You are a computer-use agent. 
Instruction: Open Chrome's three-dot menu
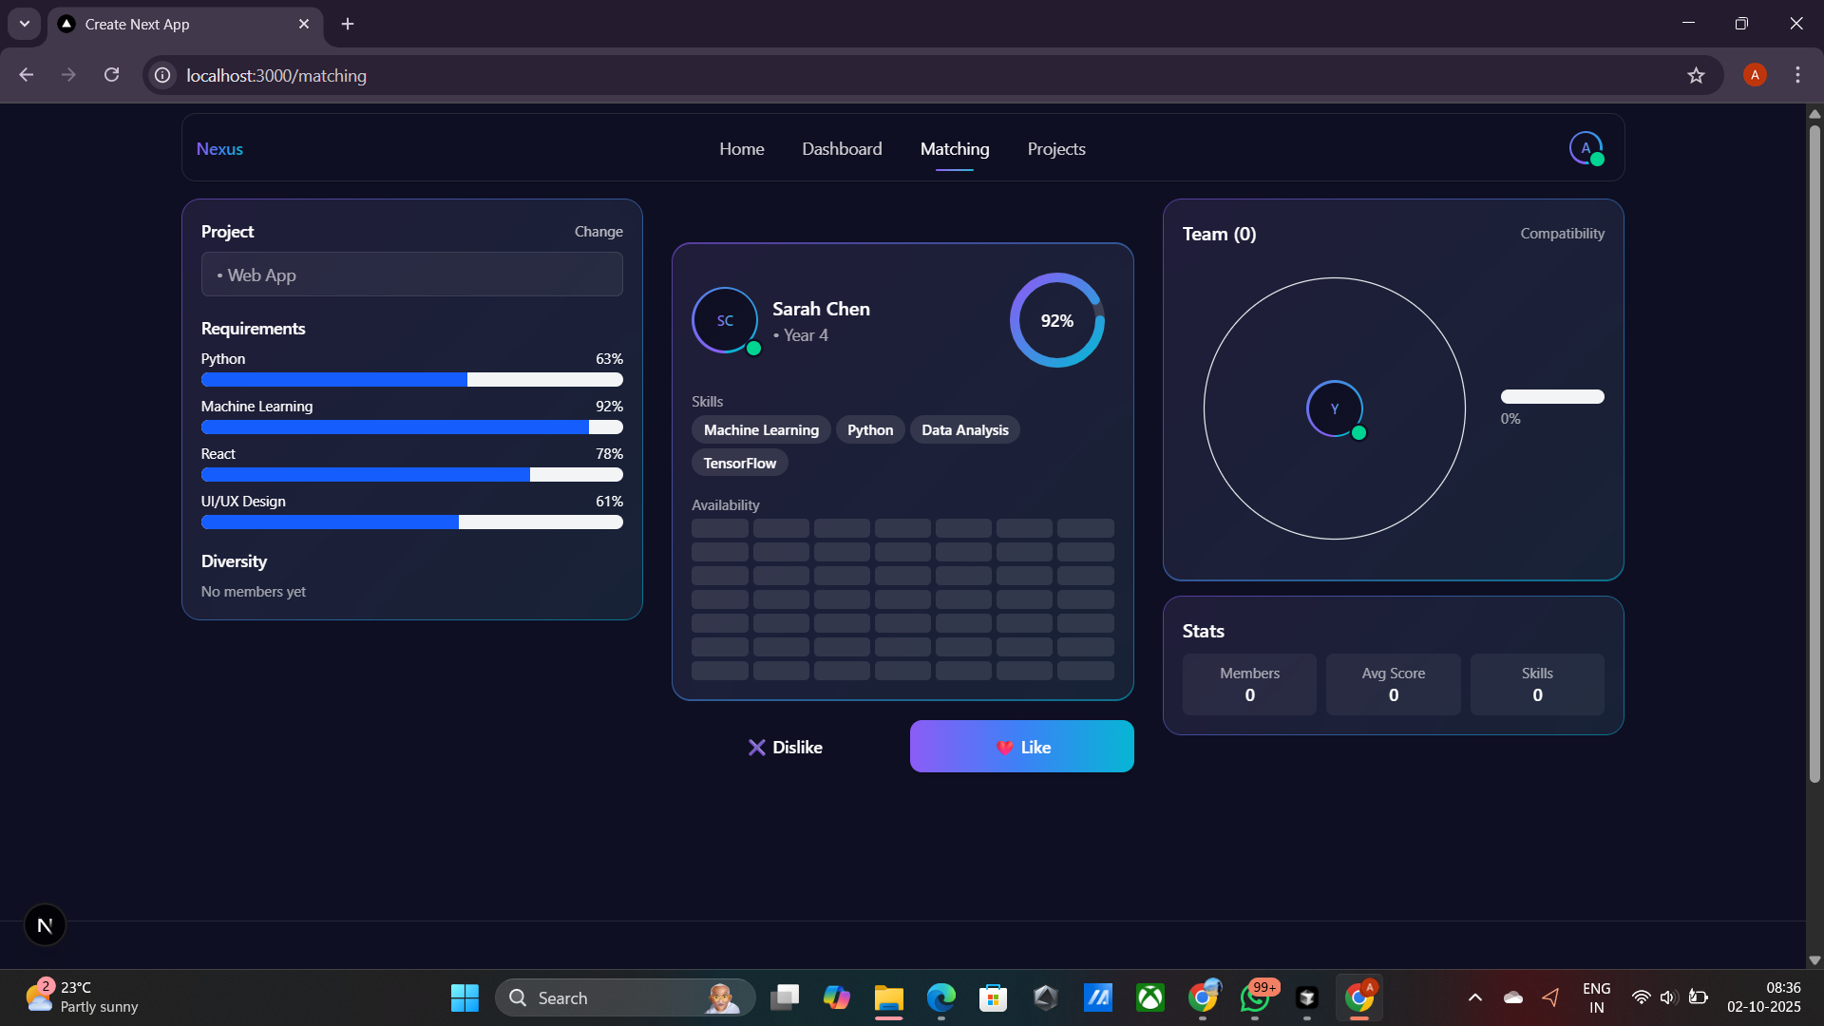[x=1797, y=75]
